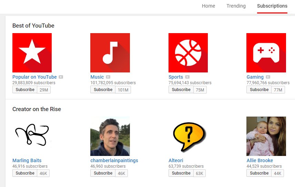Open the Sports channel title link
Image resolution: width=295 pixels, height=187 pixels.
tap(176, 77)
